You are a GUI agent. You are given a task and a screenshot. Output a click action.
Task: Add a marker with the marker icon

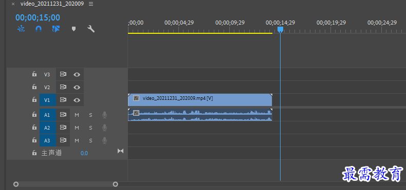click(x=73, y=29)
